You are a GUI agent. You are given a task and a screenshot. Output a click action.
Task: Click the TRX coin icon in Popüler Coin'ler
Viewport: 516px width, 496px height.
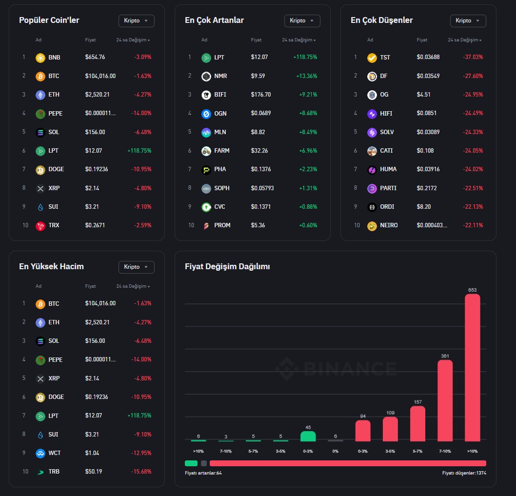click(40, 225)
